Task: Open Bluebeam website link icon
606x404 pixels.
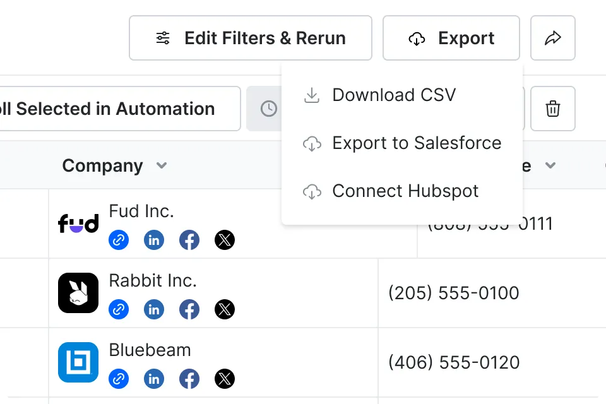Action: coord(119,379)
